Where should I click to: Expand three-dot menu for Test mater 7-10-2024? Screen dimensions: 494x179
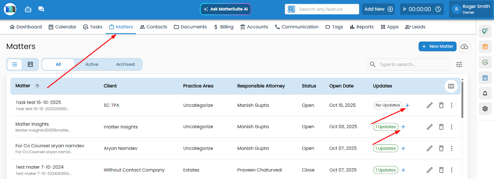click(x=451, y=170)
